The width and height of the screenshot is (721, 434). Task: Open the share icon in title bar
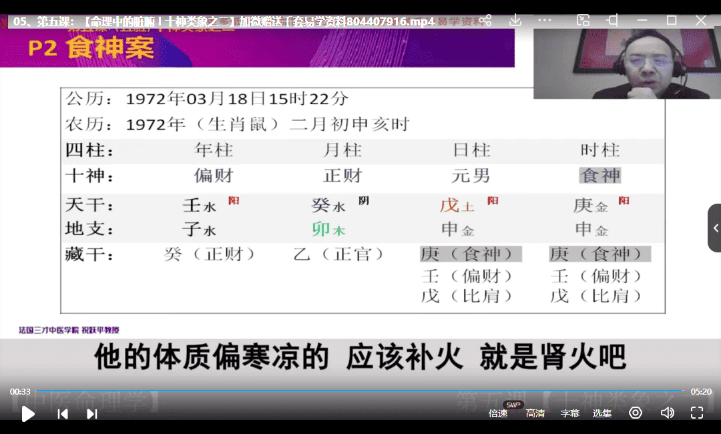pos(487,20)
